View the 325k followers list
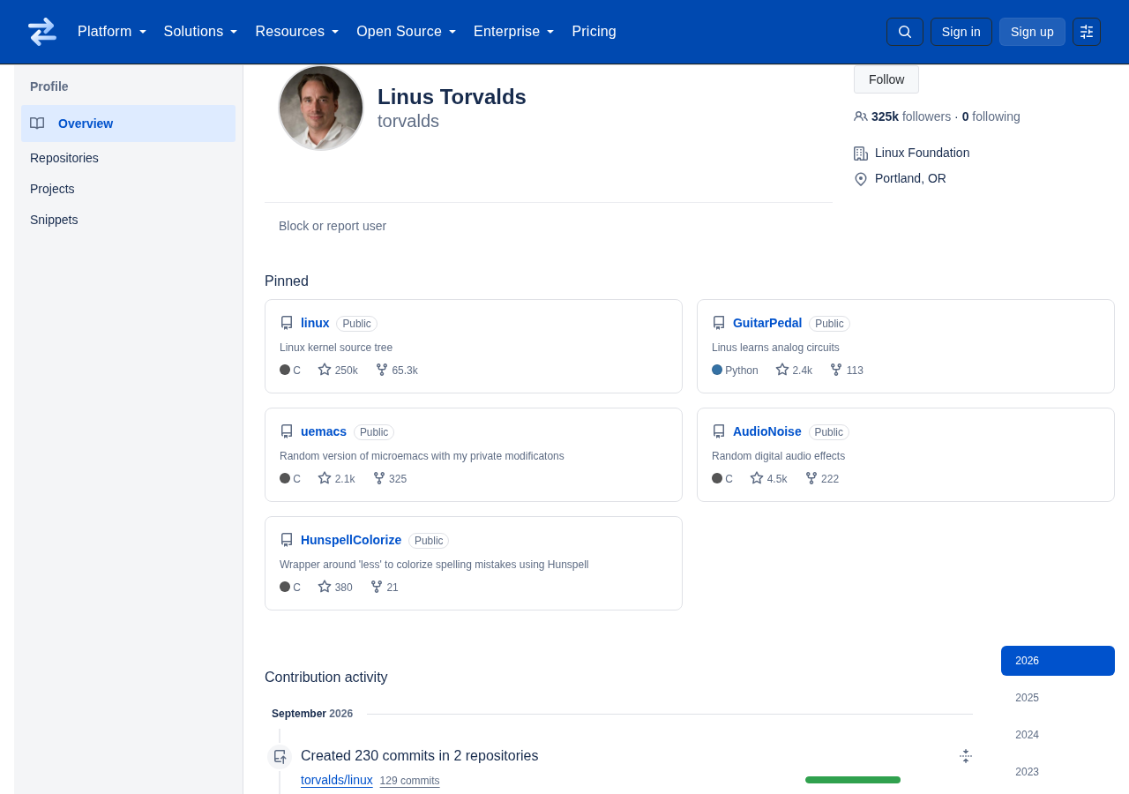 [911, 116]
